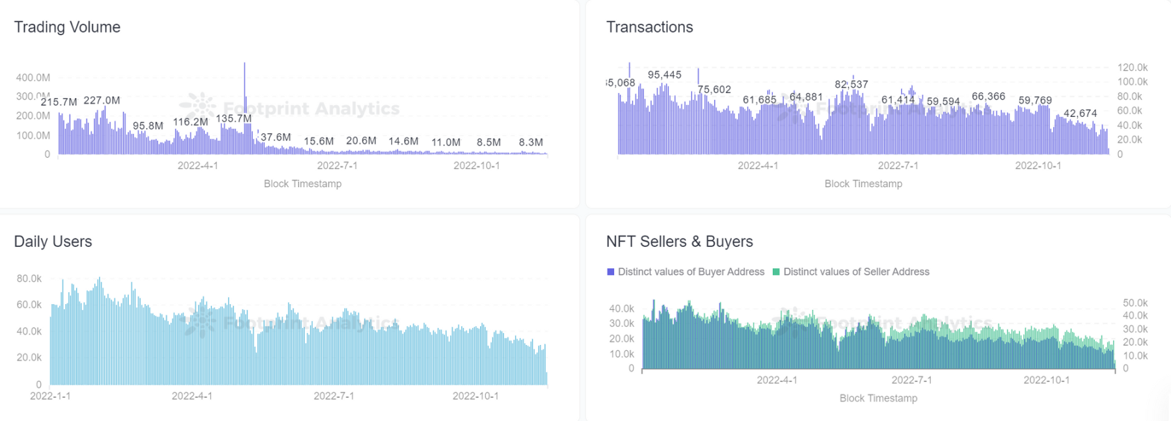
Task: Select 2022-10-1 tick on NFT Sellers & Buyers axis
Action: tap(1046, 380)
